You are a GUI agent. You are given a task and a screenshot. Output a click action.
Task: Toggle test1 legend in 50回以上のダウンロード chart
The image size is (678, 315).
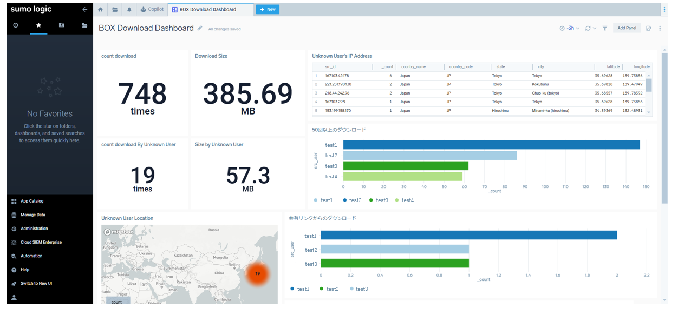(x=323, y=200)
